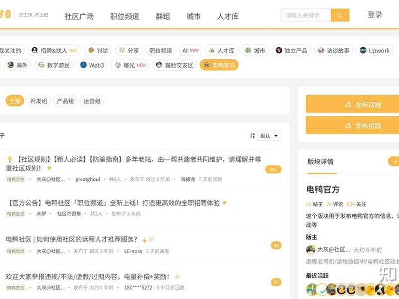Image resolution: width=399 pixels, height=299 pixels.
Task: Click the 登录 login link
Action: tap(375, 15)
